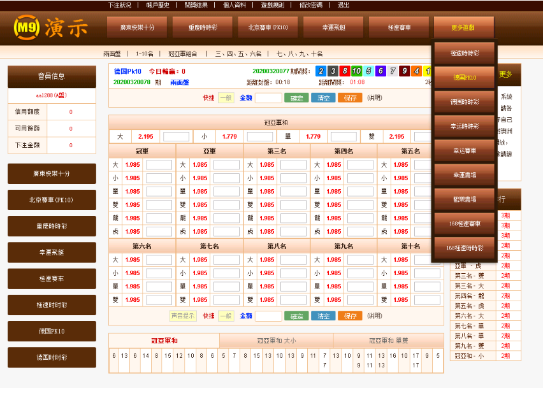Click the blue number 2 result ball
The height and width of the screenshot is (398, 543).
(x=321, y=71)
